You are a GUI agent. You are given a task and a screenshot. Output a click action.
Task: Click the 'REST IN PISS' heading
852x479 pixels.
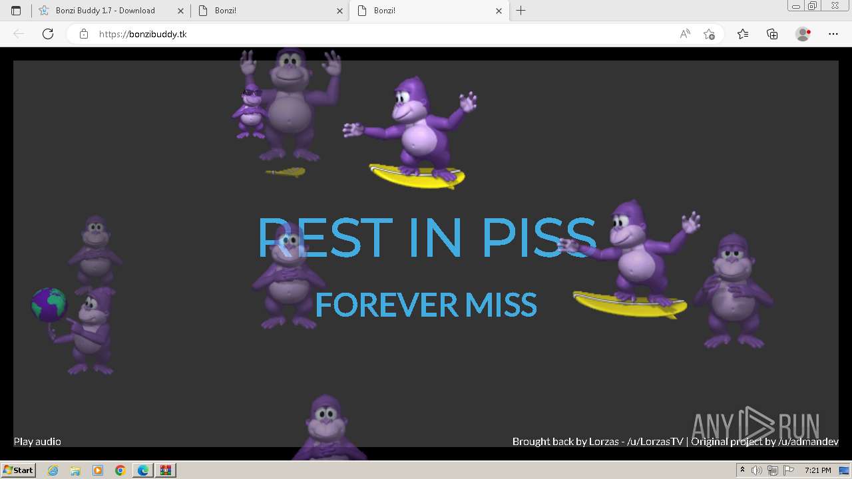coord(427,238)
